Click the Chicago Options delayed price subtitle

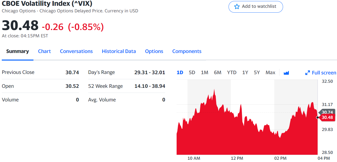pos(70,11)
